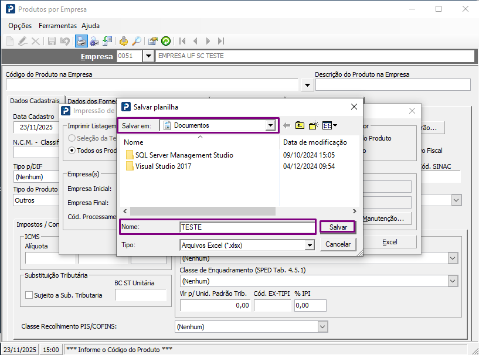Click the file list scroll right arrow
This screenshot has height=355, width=479.
354,211
